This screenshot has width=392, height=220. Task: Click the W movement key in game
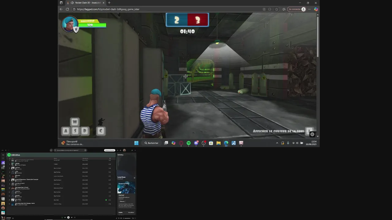[x=75, y=122]
